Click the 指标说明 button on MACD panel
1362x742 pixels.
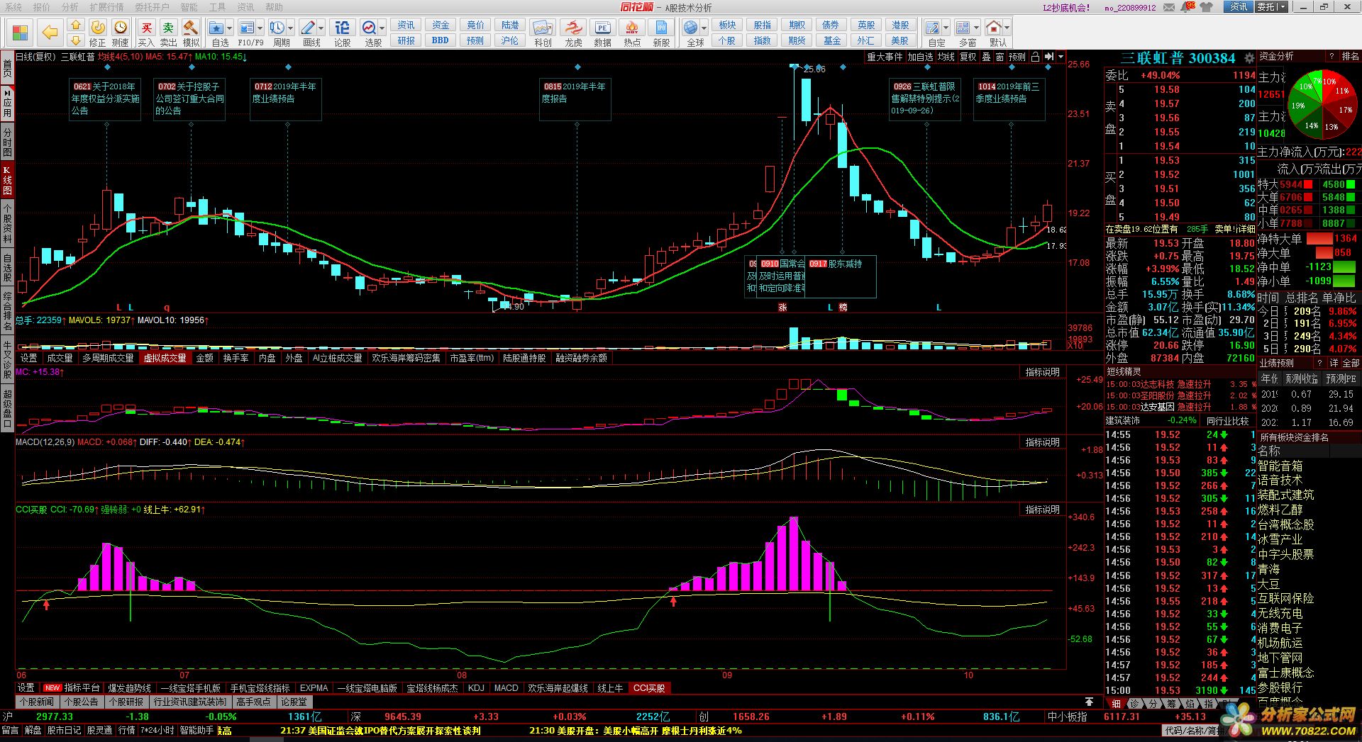click(x=1042, y=442)
